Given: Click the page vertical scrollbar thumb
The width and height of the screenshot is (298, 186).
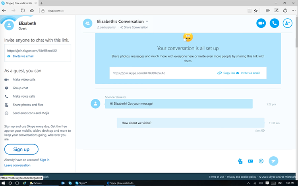Looking at the screenshot, I should coord(296,32).
